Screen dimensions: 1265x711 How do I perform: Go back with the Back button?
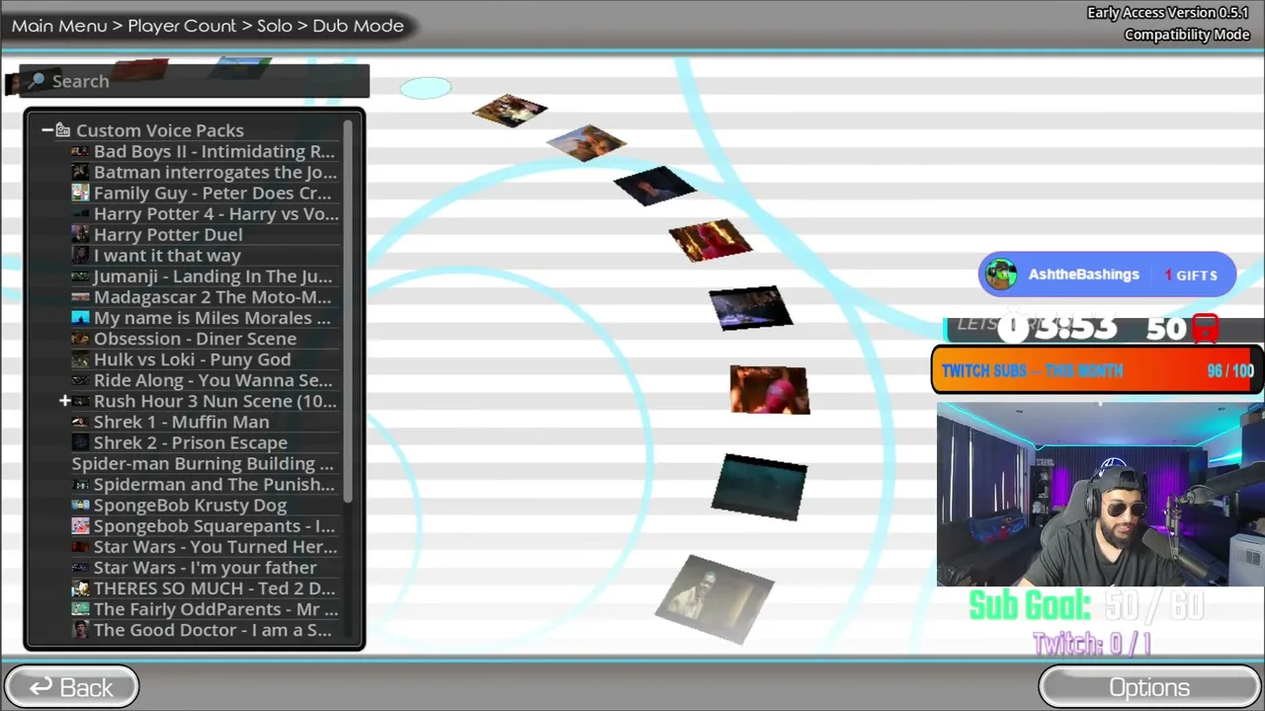point(71,687)
